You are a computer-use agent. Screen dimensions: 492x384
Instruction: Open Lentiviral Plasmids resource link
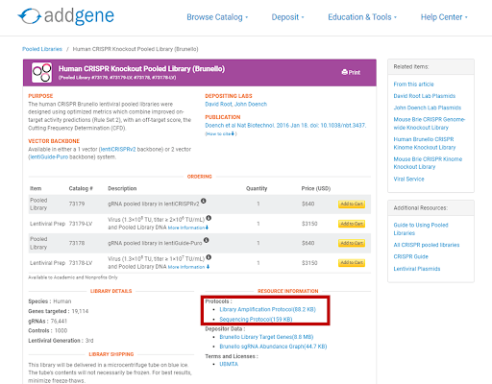click(417, 269)
